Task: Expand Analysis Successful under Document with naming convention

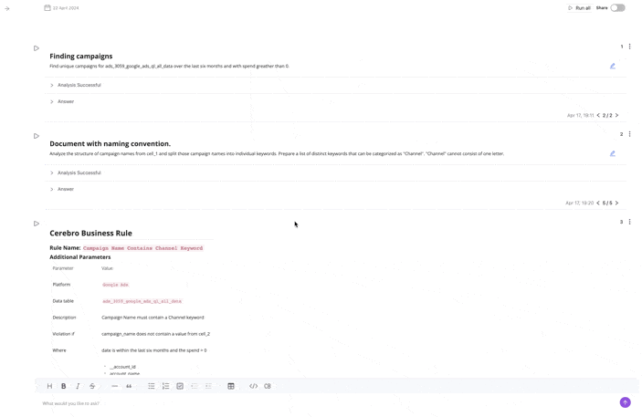Action: 52,172
